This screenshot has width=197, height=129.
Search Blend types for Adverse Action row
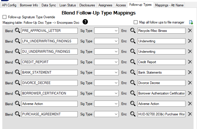pos(17,104)
